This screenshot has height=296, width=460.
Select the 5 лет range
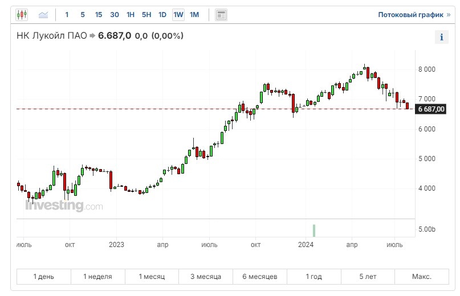(368, 277)
